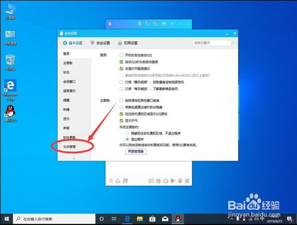
Task: Open main menu icon in QQ main panel bottom bar
Action: [111, 181]
